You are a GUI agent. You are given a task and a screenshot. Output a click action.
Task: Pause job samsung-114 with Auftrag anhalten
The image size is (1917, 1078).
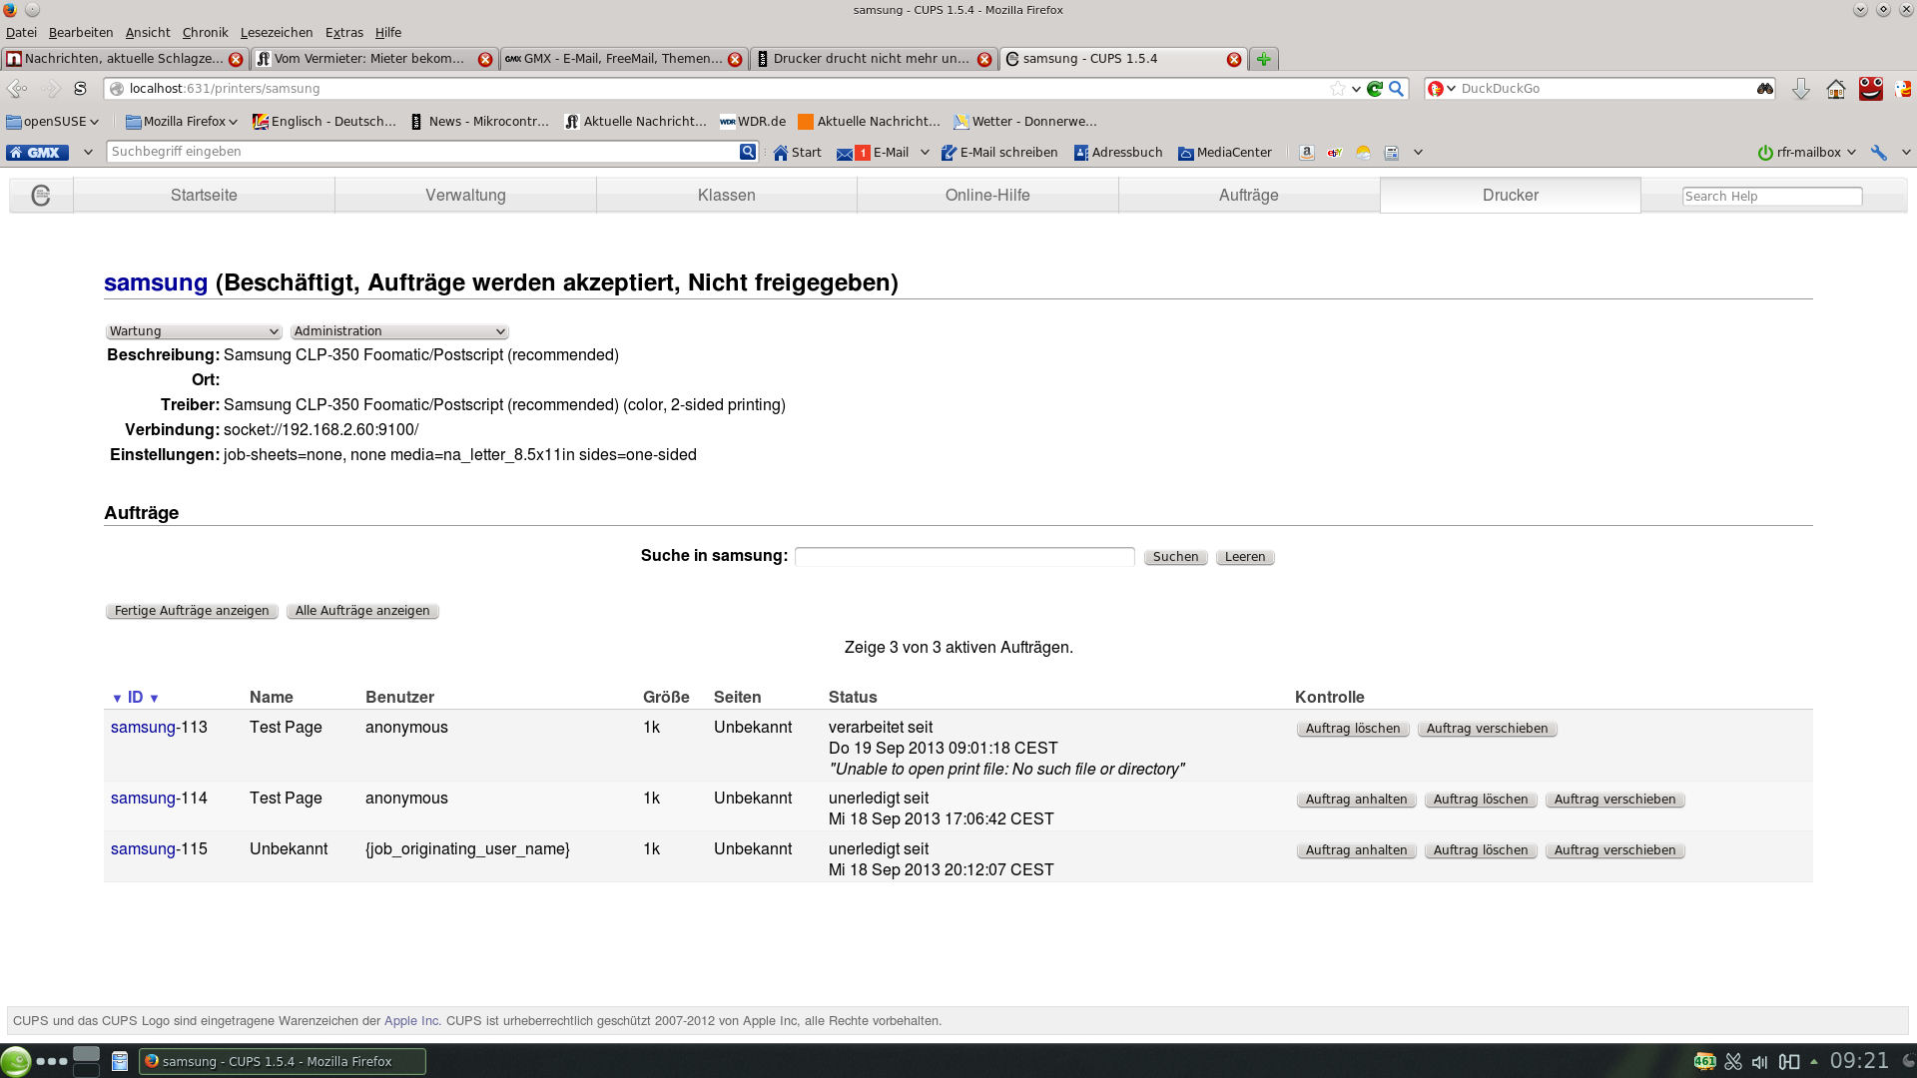1356,800
